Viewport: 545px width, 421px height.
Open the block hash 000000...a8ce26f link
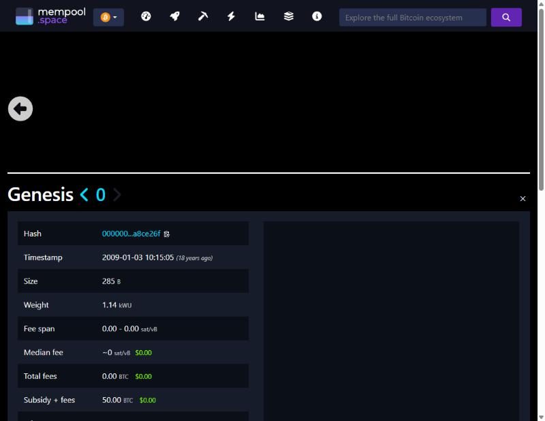(131, 234)
